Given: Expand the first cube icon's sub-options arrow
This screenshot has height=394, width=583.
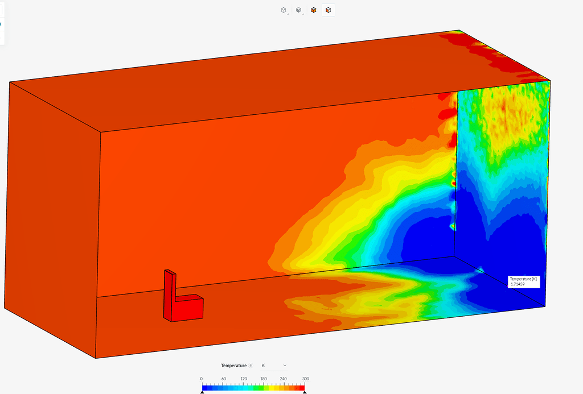Looking at the screenshot, I should [288, 15].
